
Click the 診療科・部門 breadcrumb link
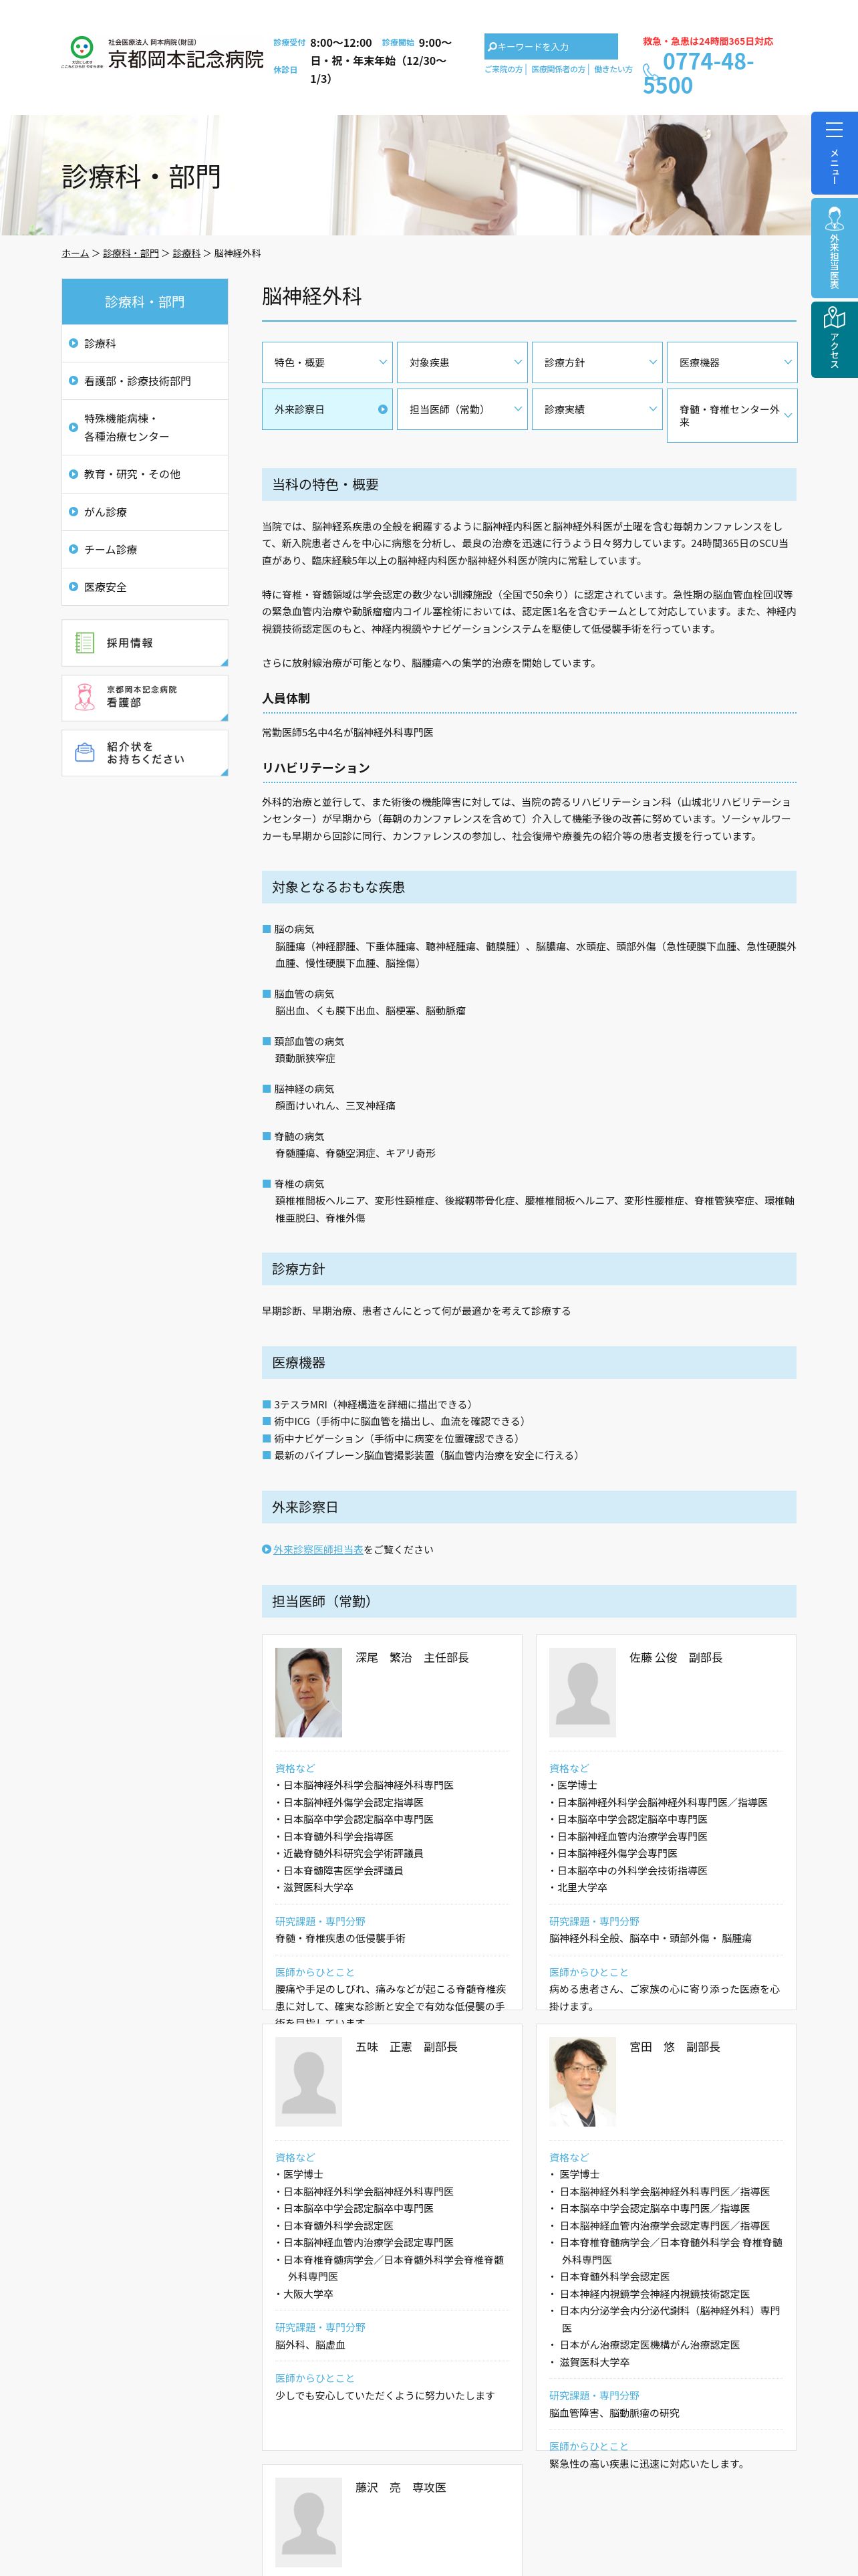coord(131,254)
